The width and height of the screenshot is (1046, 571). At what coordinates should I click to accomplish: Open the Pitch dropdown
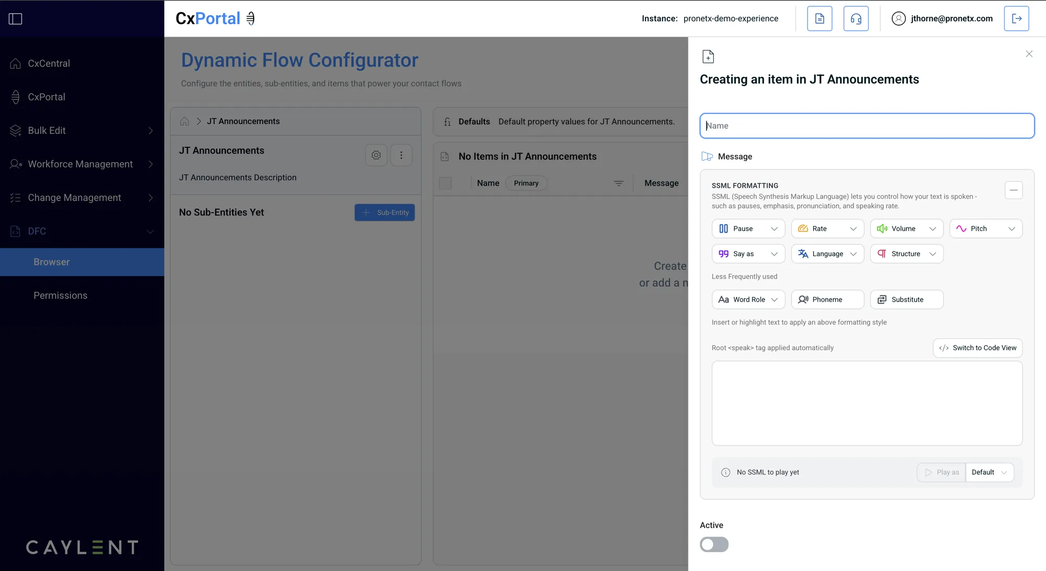click(x=986, y=229)
